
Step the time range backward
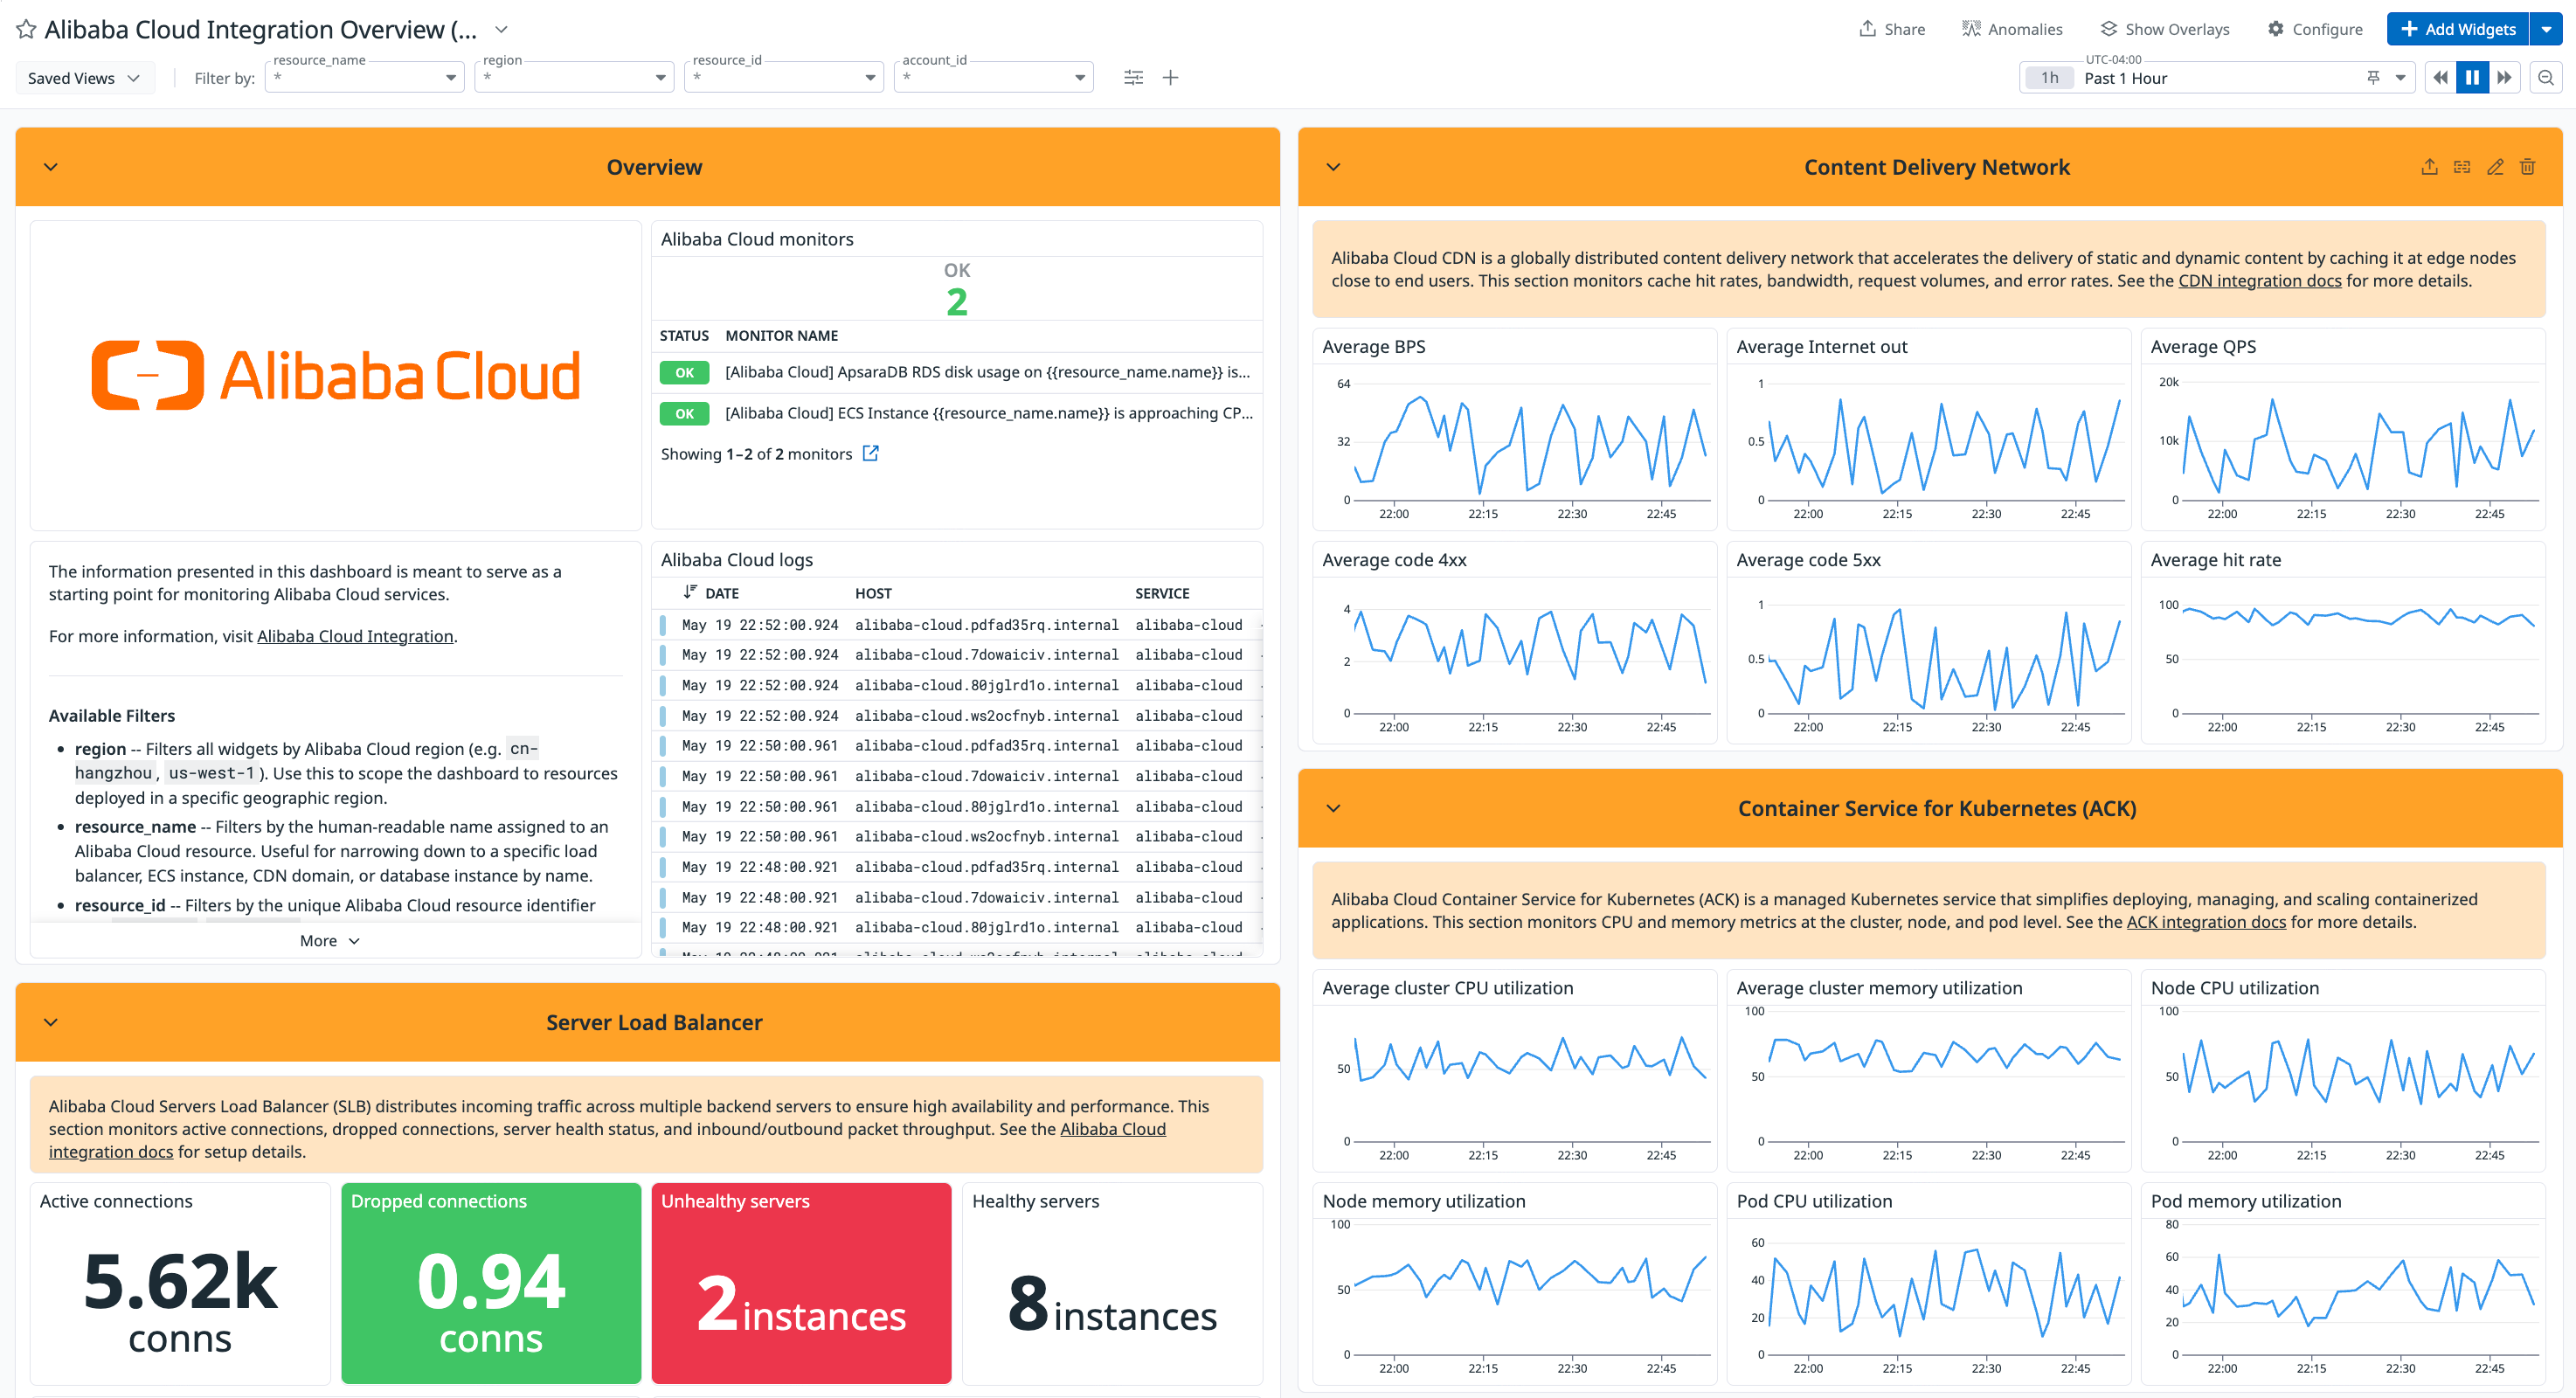[2441, 78]
